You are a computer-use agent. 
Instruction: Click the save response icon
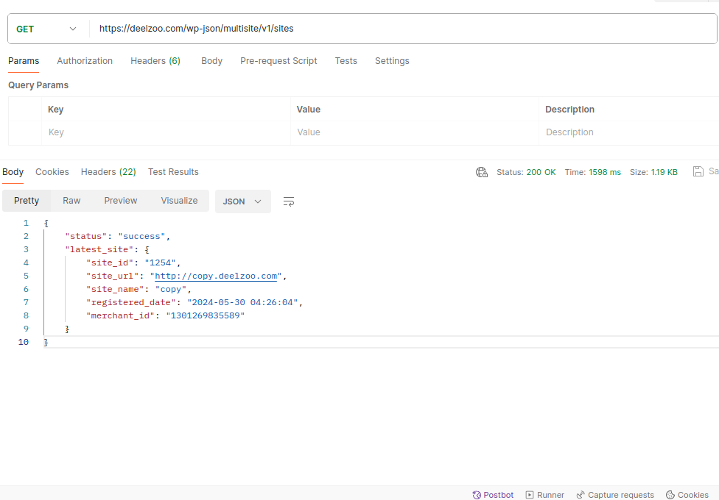tap(698, 171)
